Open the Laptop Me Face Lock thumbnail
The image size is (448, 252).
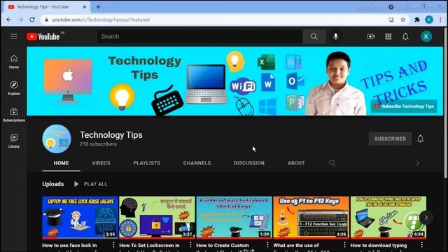pos(80,217)
